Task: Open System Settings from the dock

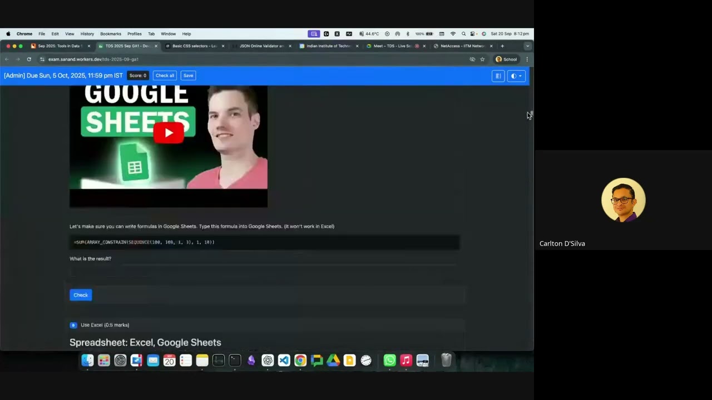Action: click(x=120, y=361)
